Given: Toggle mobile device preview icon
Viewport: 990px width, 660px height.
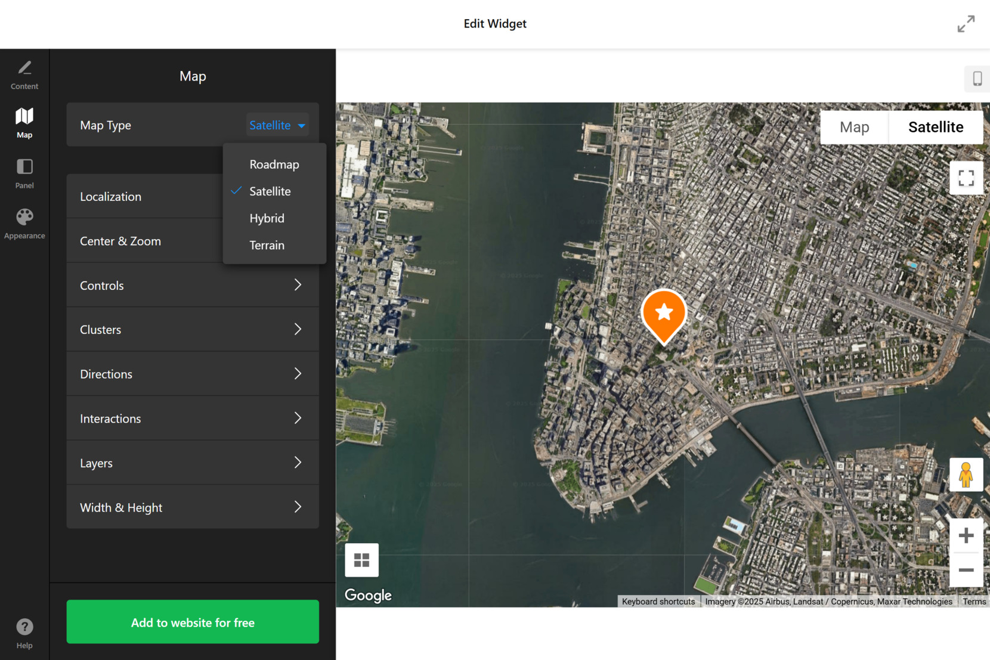Looking at the screenshot, I should pos(976,79).
